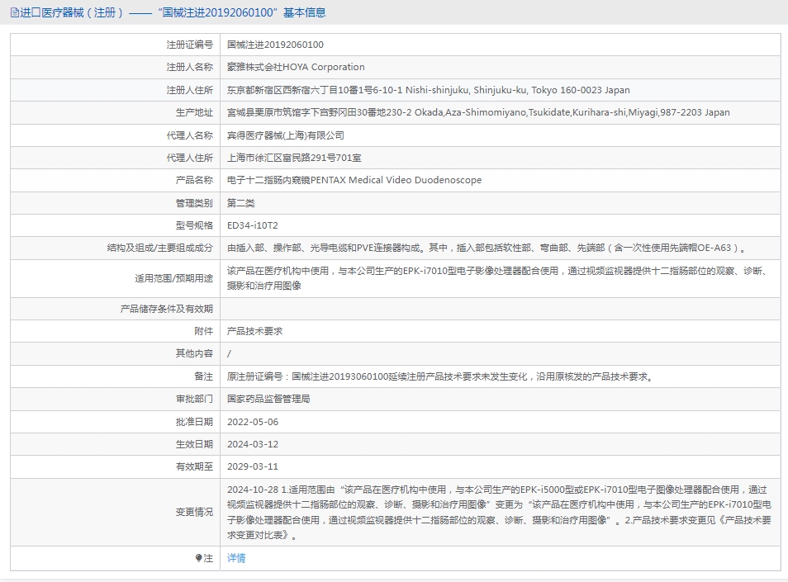Screen dimensions: 788x582
Task: Click the change record starting 2024-10-28
Action: [x=499, y=512]
